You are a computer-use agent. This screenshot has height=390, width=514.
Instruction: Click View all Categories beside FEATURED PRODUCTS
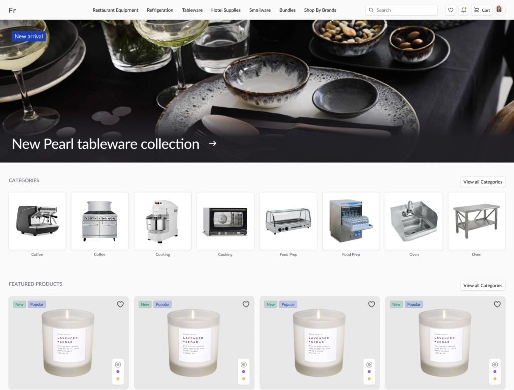pos(483,285)
